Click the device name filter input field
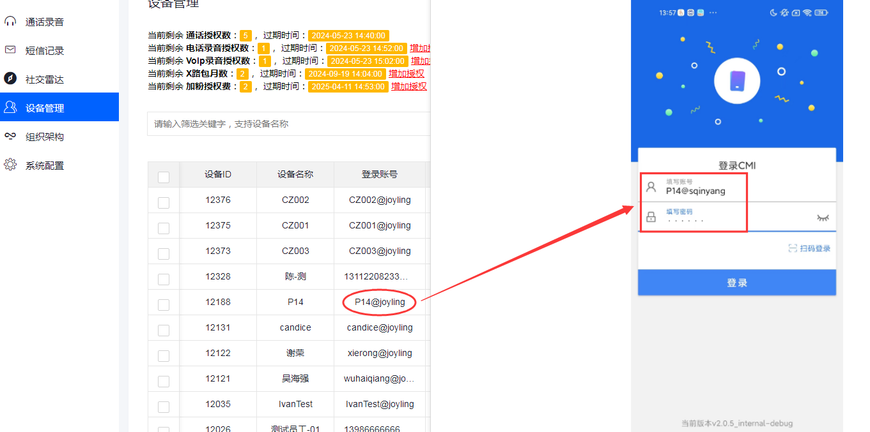The height and width of the screenshot is (432, 870). (288, 124)
